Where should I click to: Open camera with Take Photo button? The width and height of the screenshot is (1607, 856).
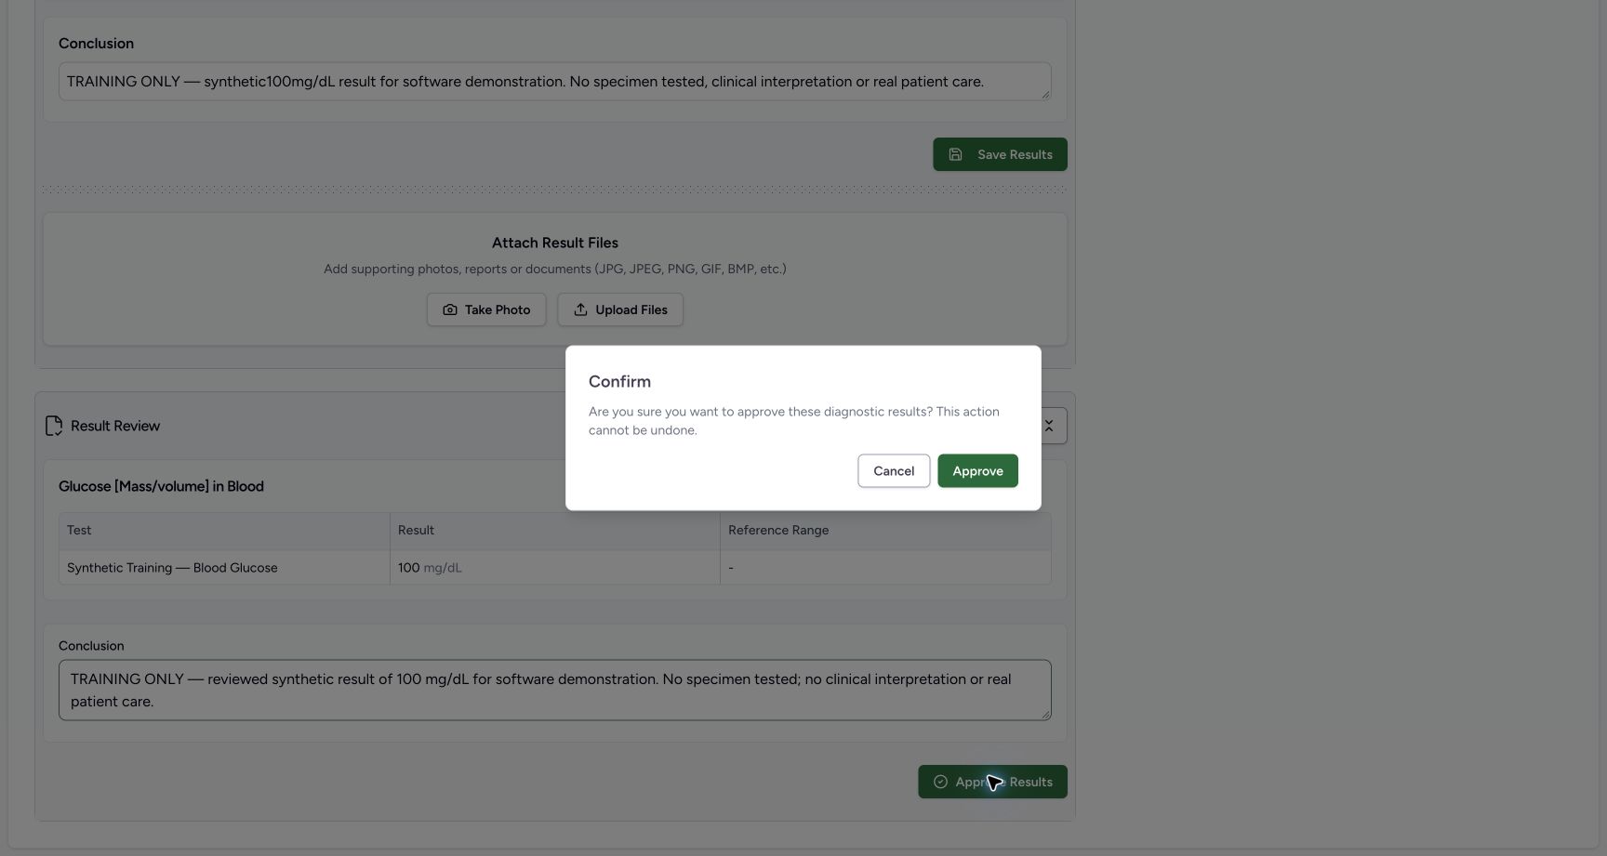486,309
